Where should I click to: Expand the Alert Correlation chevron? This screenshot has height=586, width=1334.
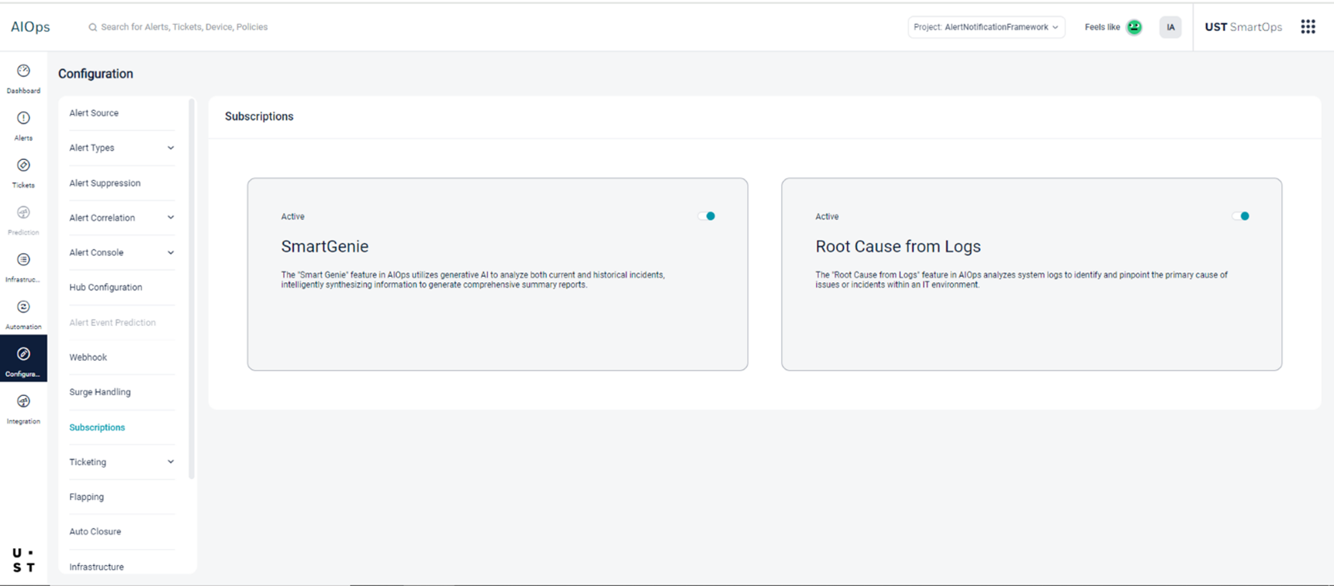(171, 218)
